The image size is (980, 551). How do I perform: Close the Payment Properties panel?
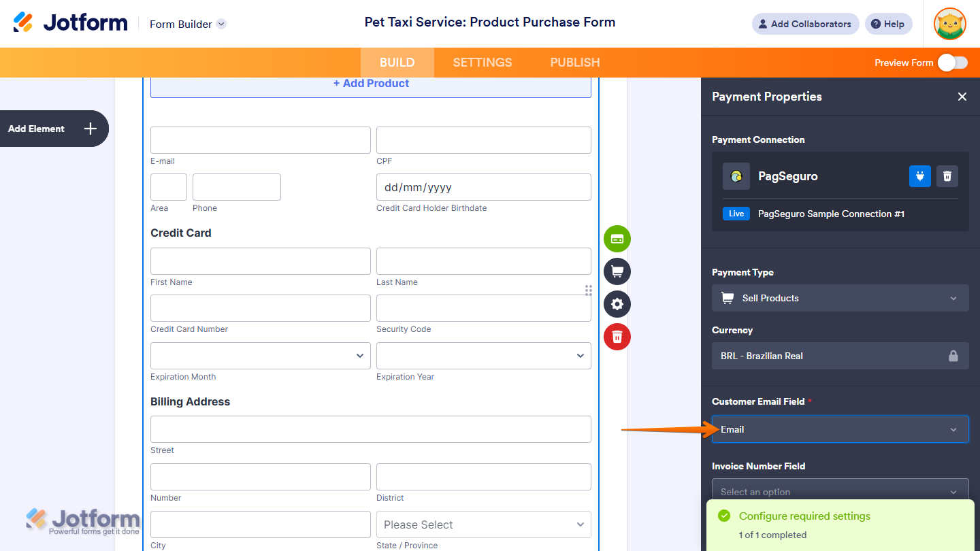962,97
